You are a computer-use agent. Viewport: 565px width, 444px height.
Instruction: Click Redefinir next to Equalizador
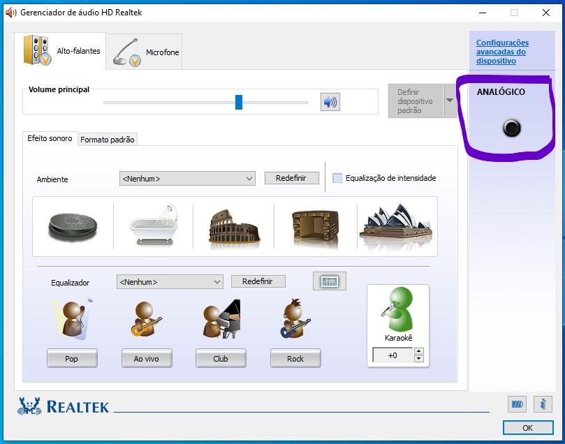coord(258,281)
